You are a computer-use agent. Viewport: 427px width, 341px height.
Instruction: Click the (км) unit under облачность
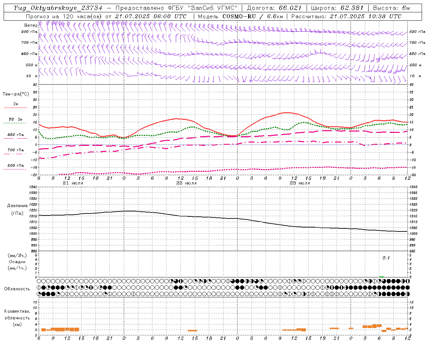point(17,324)
